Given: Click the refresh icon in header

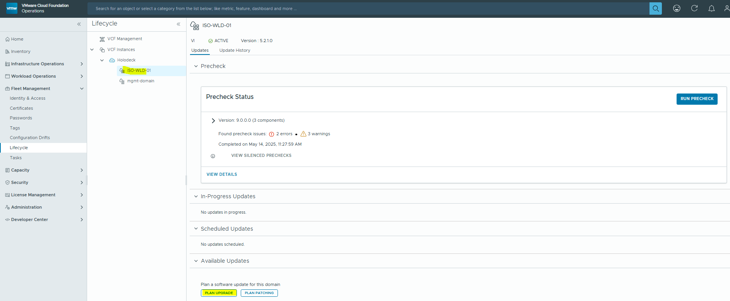Looking at the screenshot, I should point(694,9).
